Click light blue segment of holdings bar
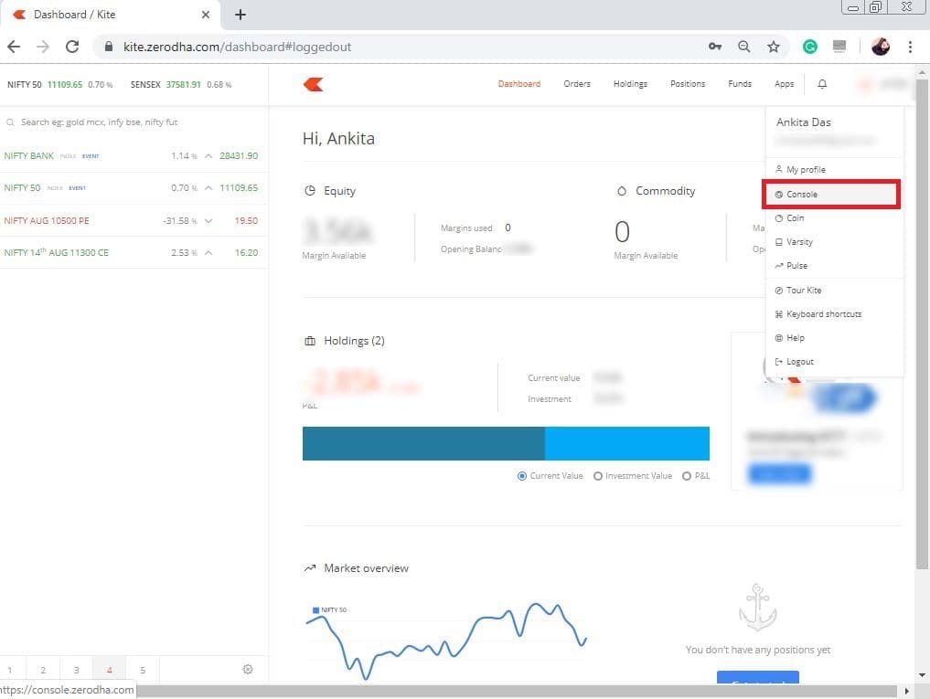 click(627, 443)
